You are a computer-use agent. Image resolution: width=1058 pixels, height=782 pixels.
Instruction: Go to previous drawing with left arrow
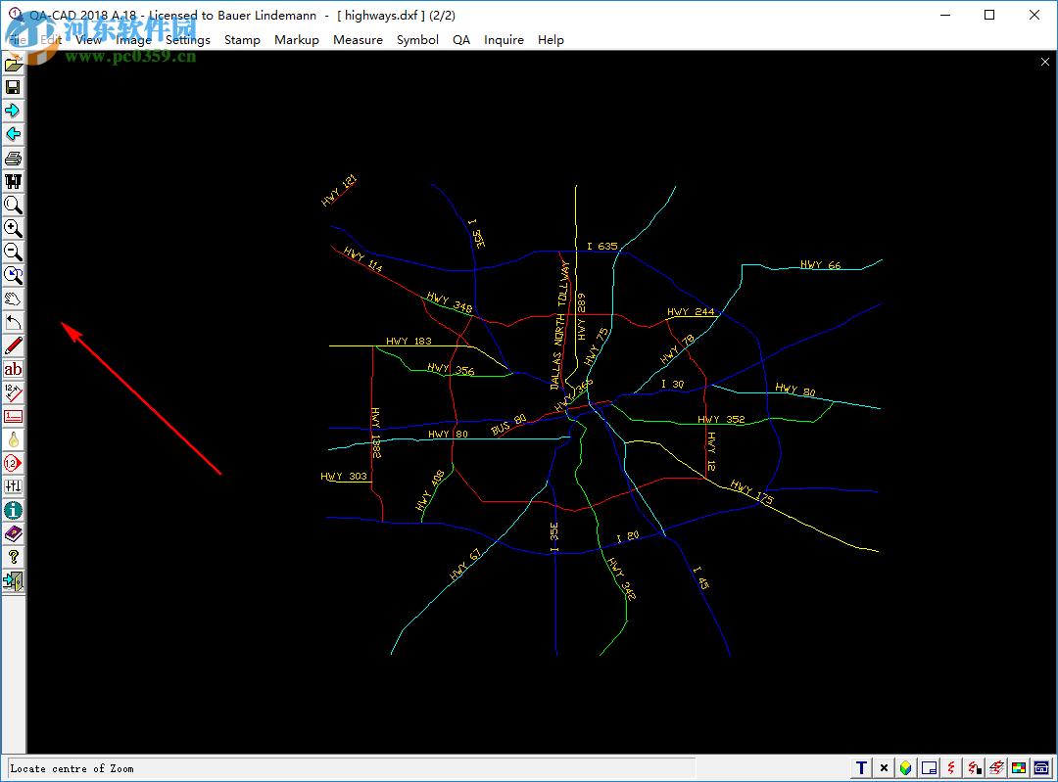(x=13, y=134)
